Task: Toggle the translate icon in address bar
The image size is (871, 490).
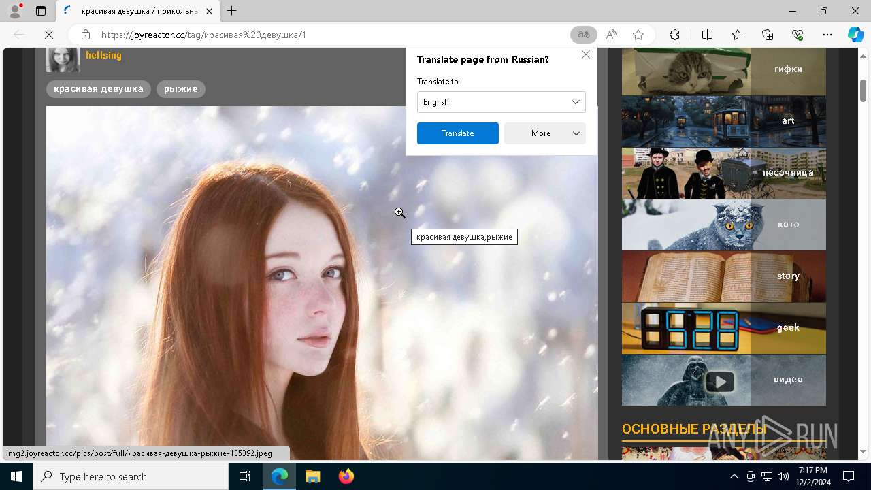Action: (584, 35)
